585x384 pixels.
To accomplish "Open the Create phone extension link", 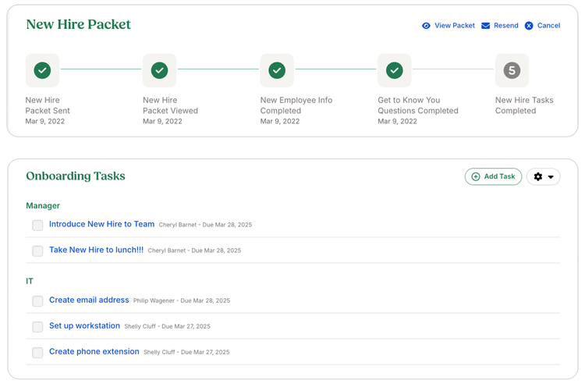I will [94, 351].
